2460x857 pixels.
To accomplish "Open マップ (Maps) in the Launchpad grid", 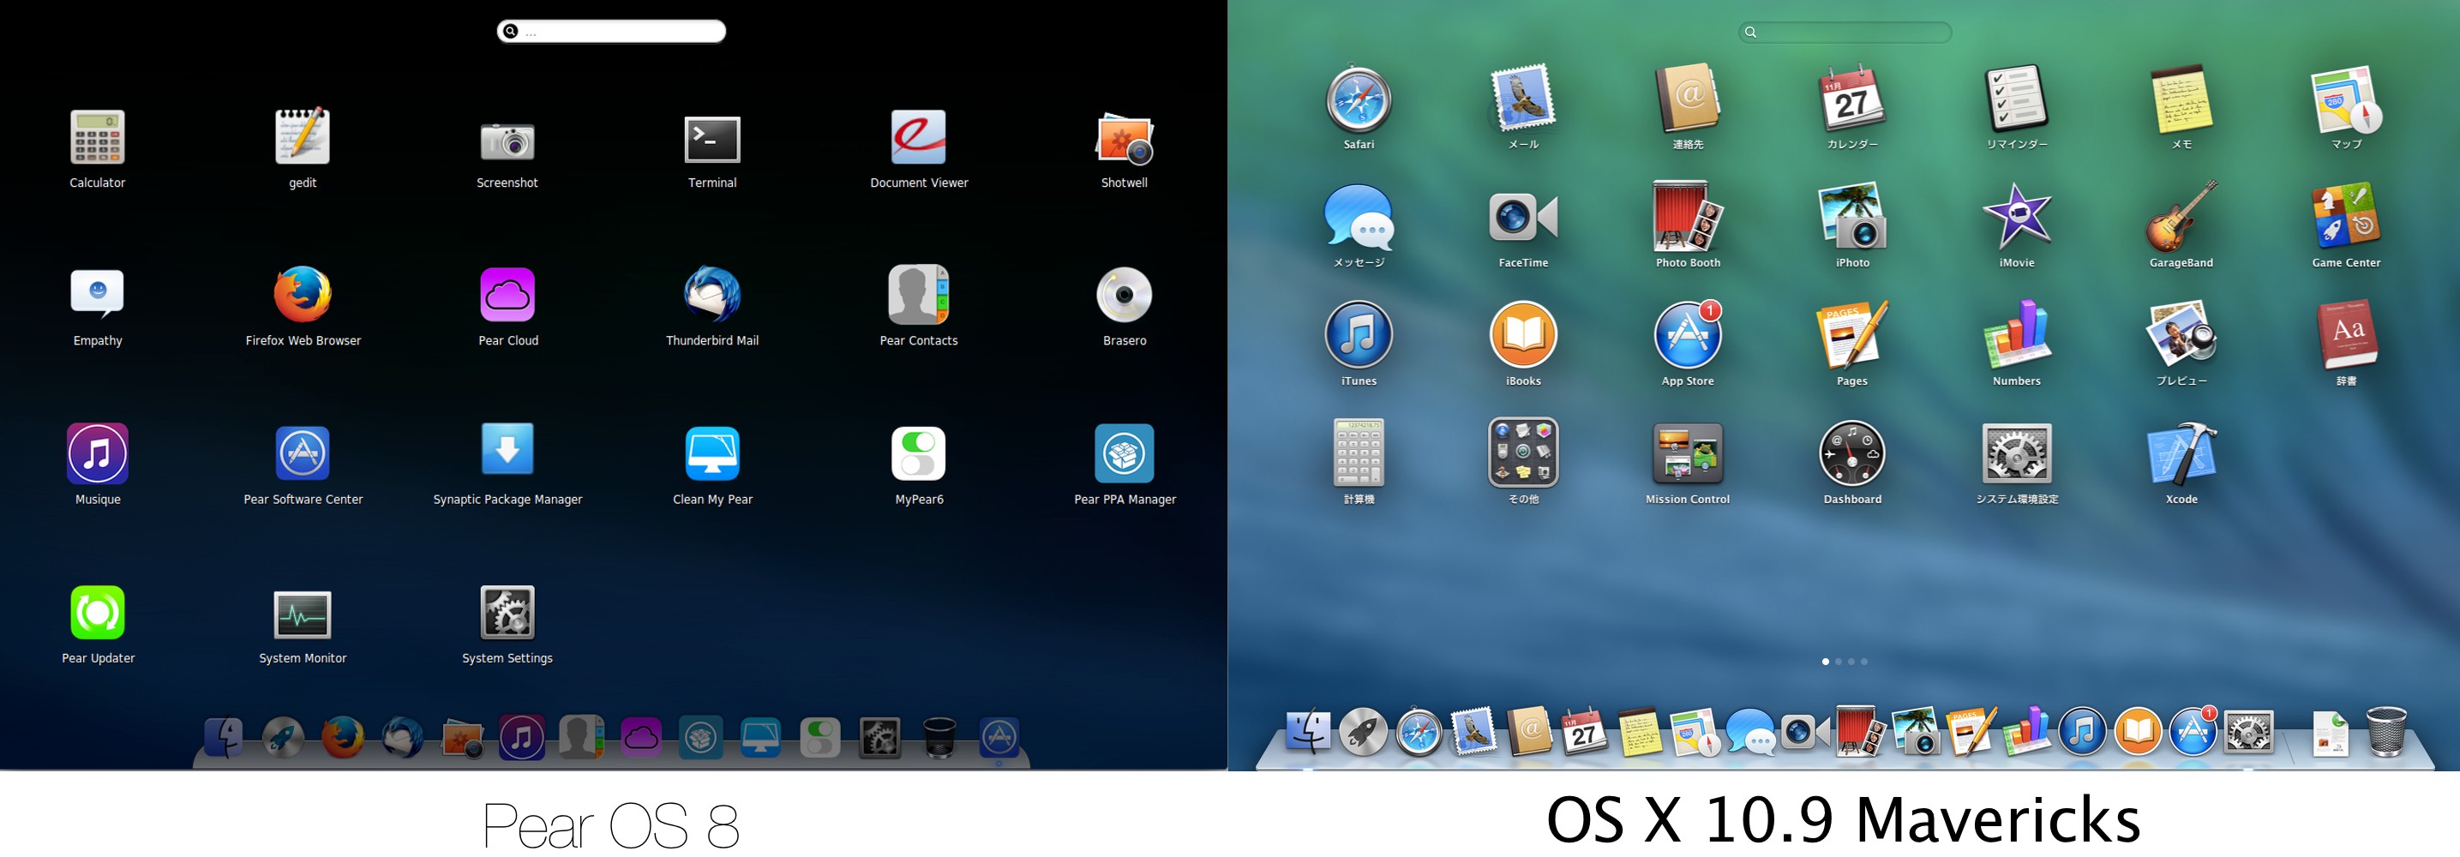I will coord(2346,99).
